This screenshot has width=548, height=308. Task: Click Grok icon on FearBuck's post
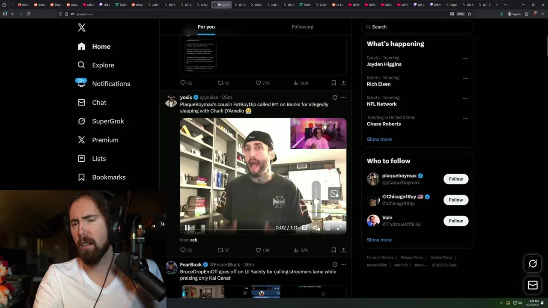pyautogui.click(x=335, y=265)
